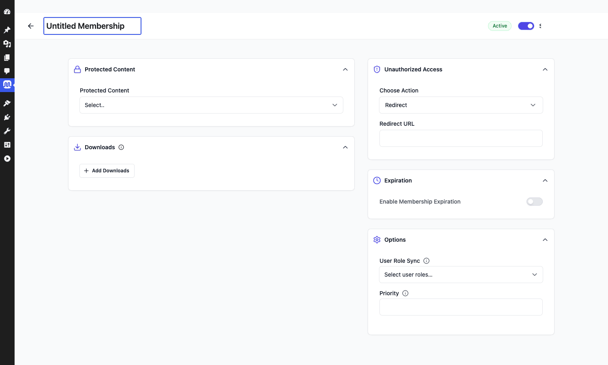Open the Pages icon in sidebar
Viewport: 608px width, 365px height.
[x=7, y=58]
